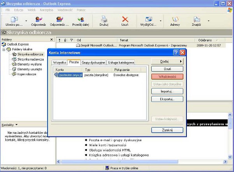Click Praca w trybie online status icon
This screenshot has height=172, width=234.
coord(107,168)
